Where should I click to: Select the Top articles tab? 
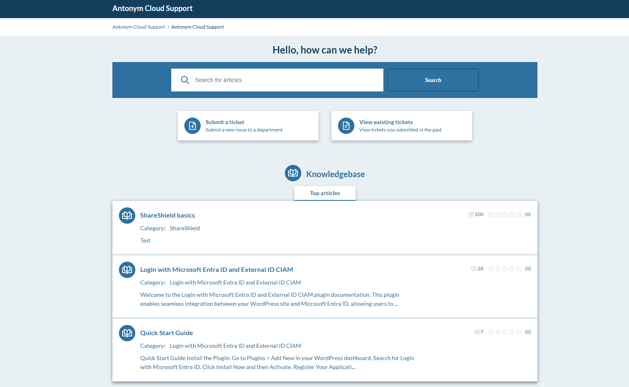pos(325,193)
